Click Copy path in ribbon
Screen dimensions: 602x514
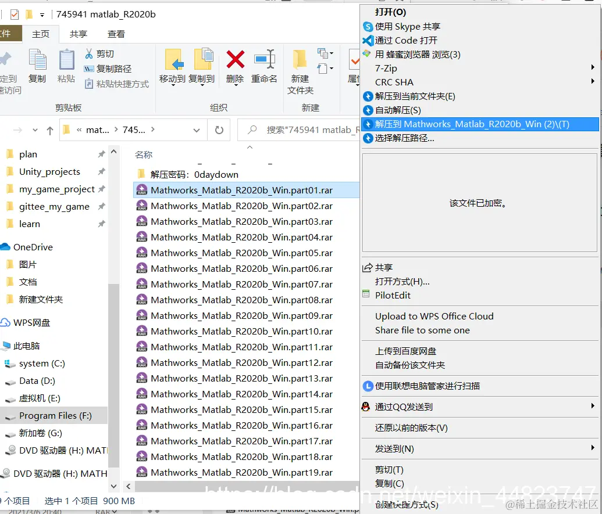pyautogui.click(x=108, y=69)
